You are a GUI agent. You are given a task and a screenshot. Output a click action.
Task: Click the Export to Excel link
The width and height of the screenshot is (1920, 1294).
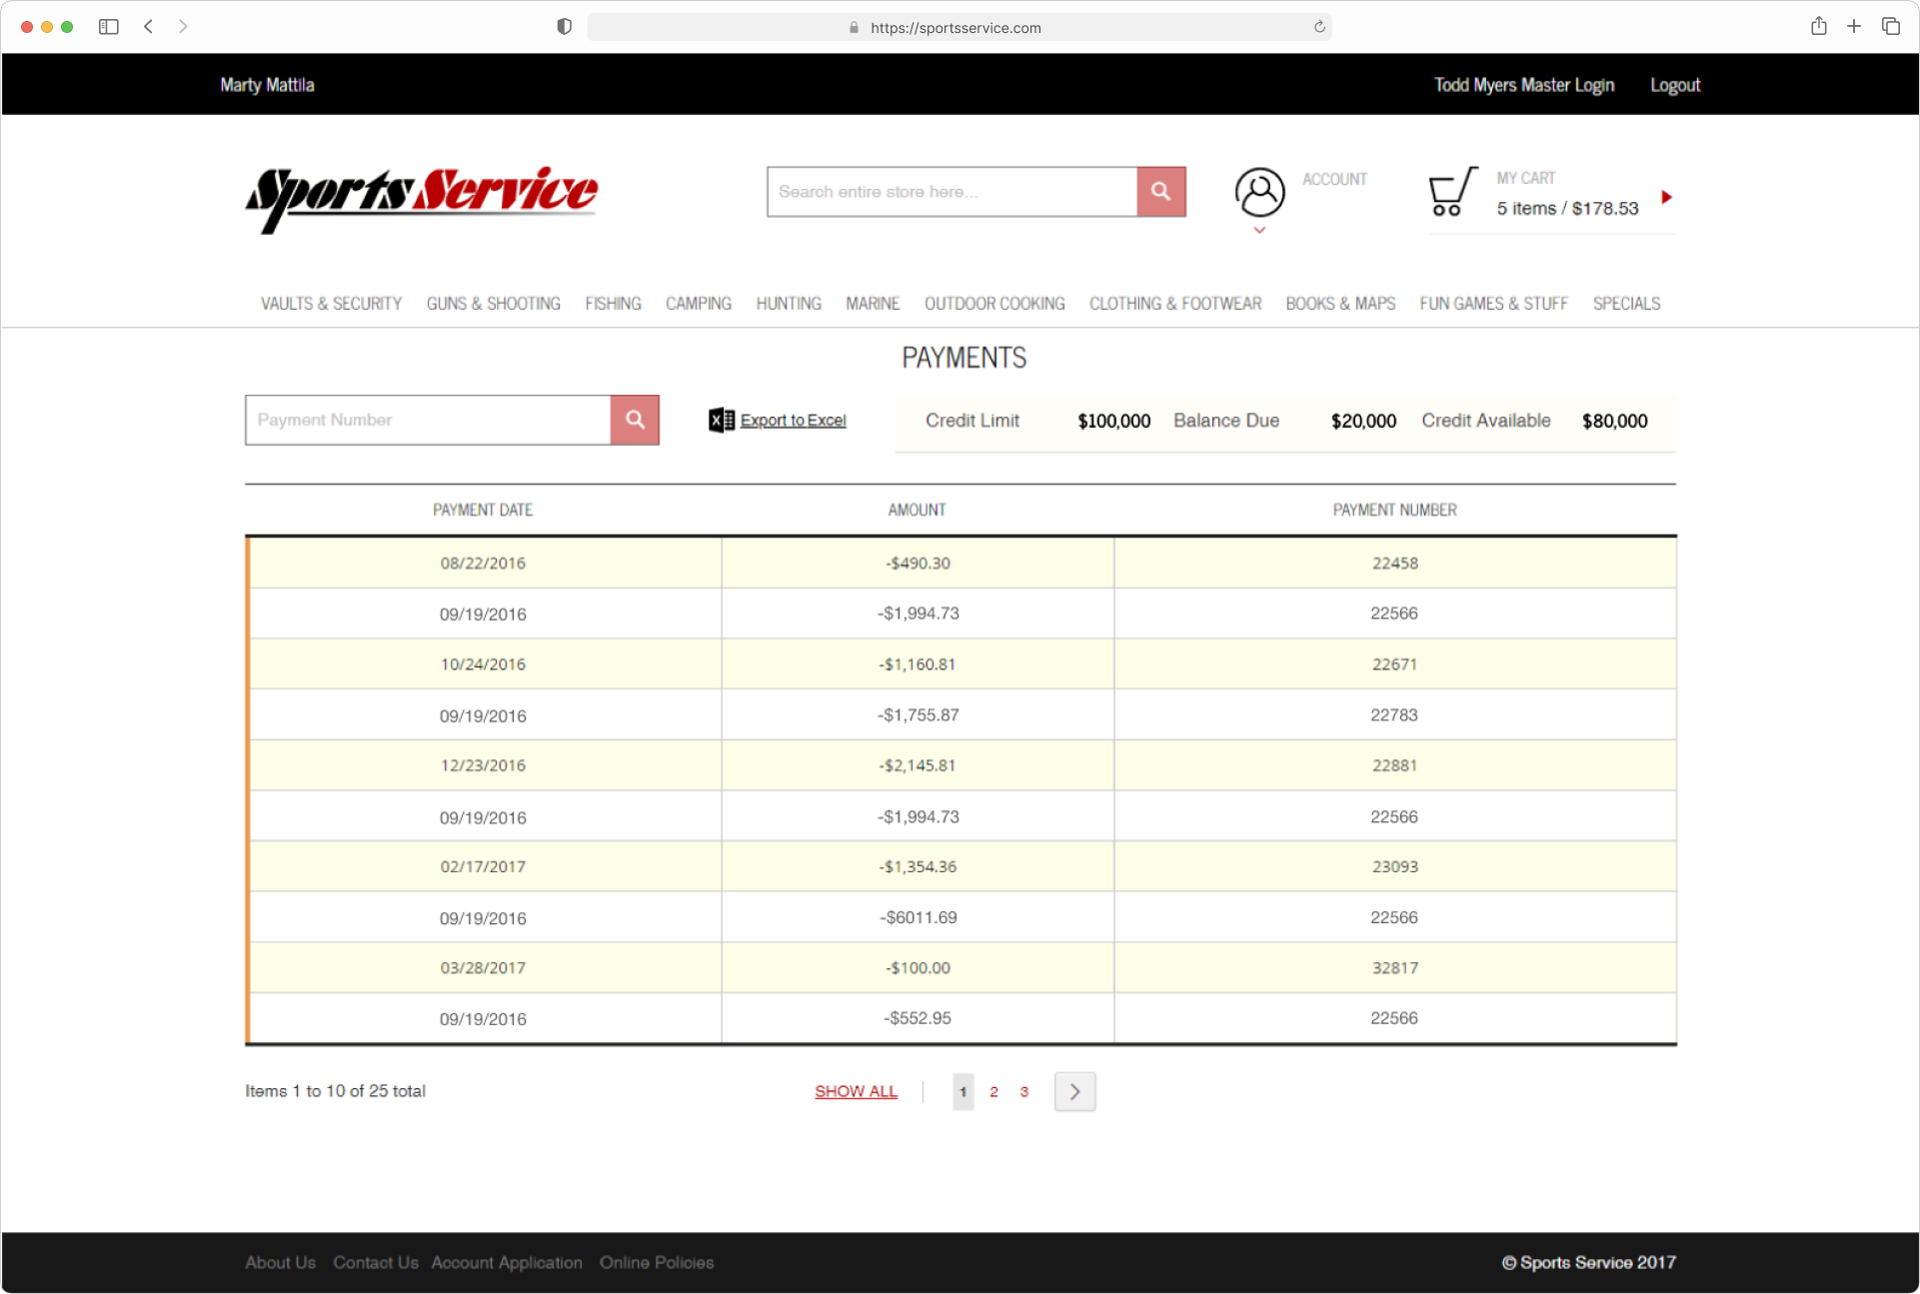point(793,421)
